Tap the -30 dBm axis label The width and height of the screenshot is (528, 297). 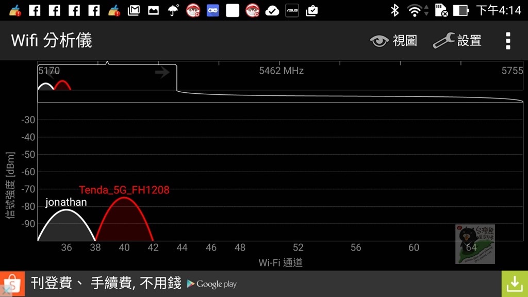click(28, 120)
